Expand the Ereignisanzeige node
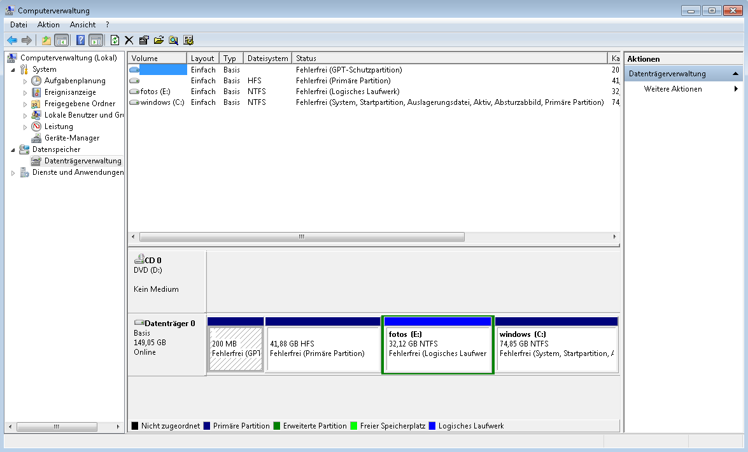 coord(25,93)
